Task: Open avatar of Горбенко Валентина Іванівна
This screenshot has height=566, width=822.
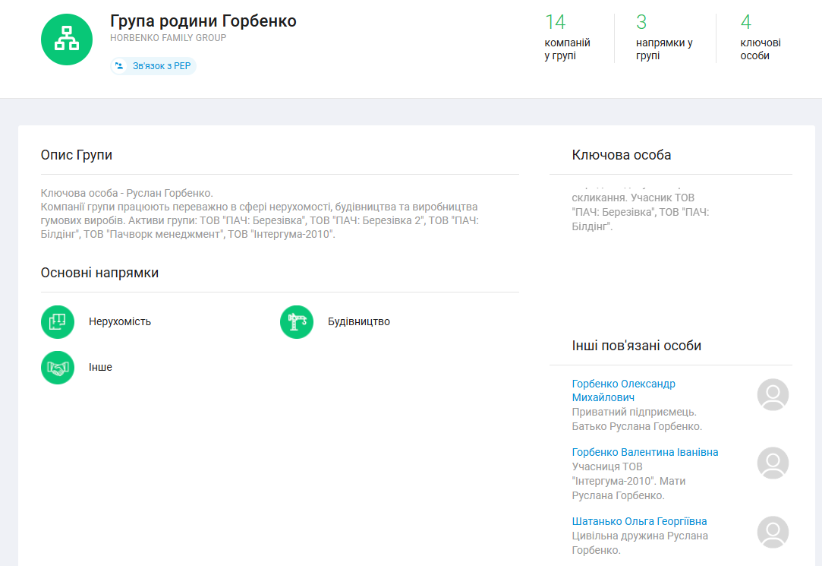Action: 773,463
